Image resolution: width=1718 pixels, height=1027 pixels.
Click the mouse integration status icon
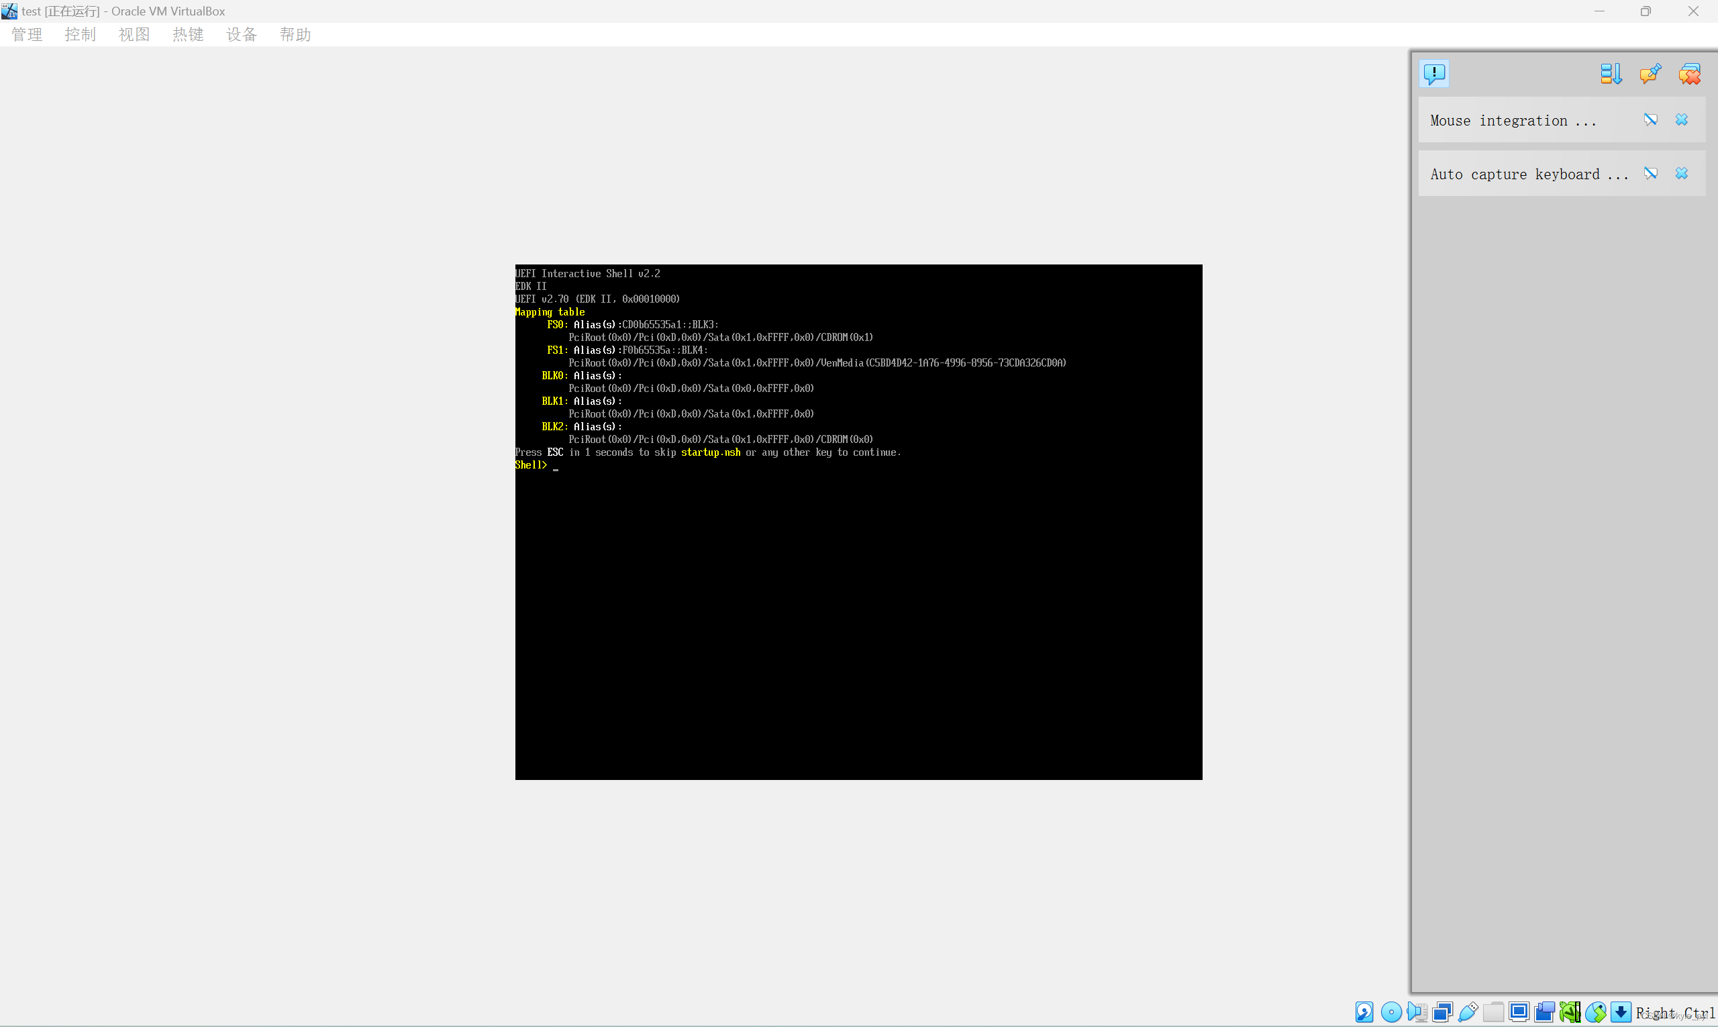(1596, 1012)
